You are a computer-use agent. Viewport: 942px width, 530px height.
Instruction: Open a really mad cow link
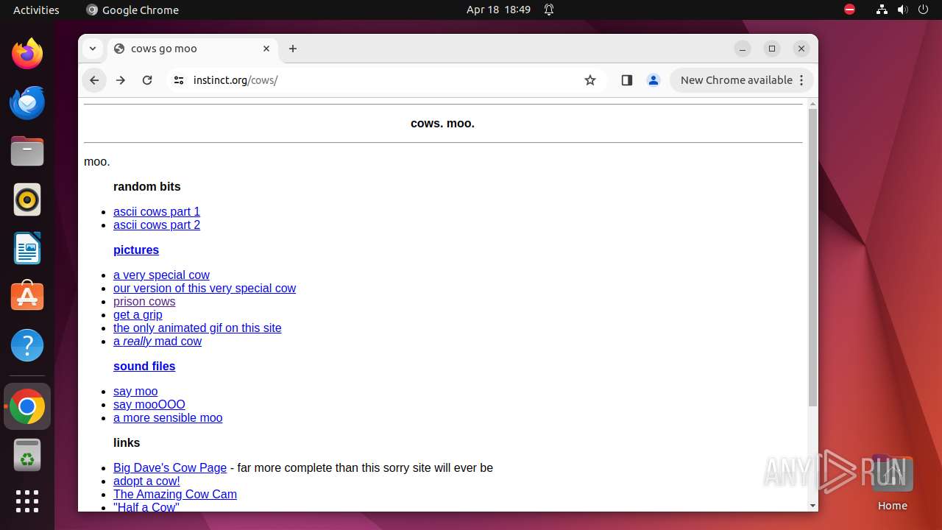pos(157,341)
